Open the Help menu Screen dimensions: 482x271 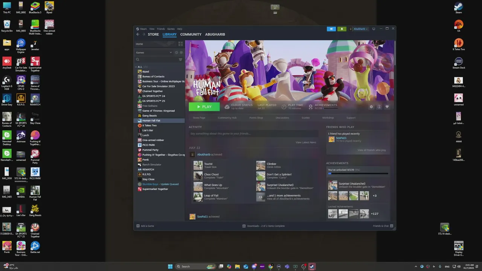[x=180, y=29]
